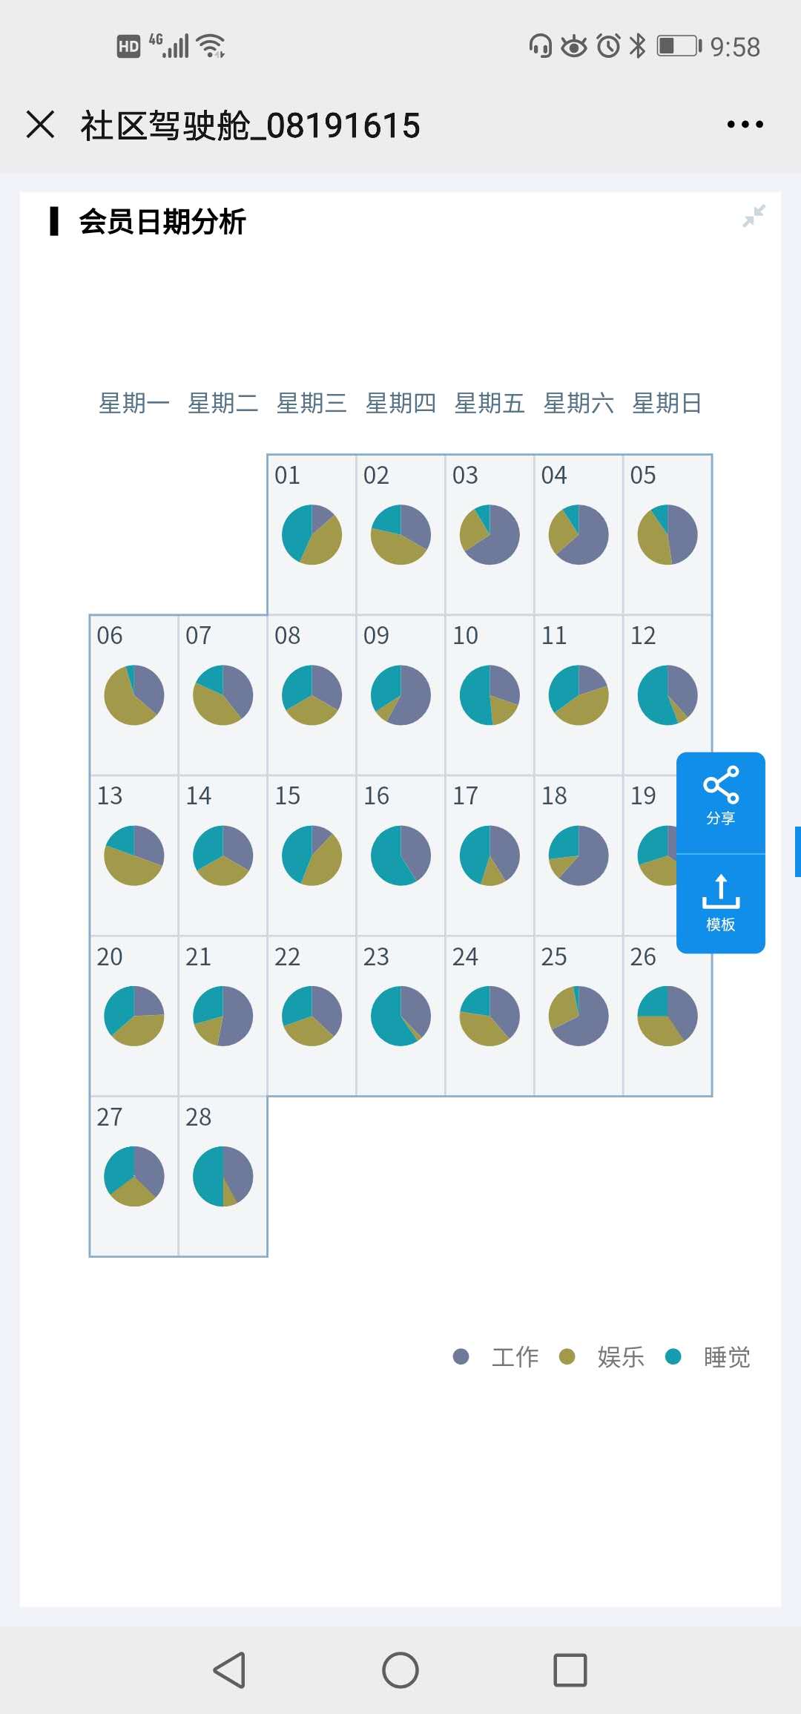Image resolution: width=801 pixels, height=1714 pixels.
Task: Select the 星期一 weekday header
Action: tap(134, 404)
